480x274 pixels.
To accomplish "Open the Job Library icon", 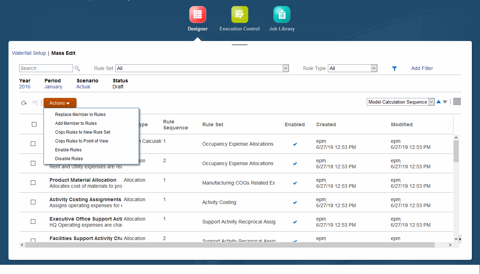I will pos(282,14).
